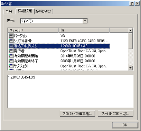Select the 有効期間の終了 row label
This screenshot has height=131, width=141.
26,61
